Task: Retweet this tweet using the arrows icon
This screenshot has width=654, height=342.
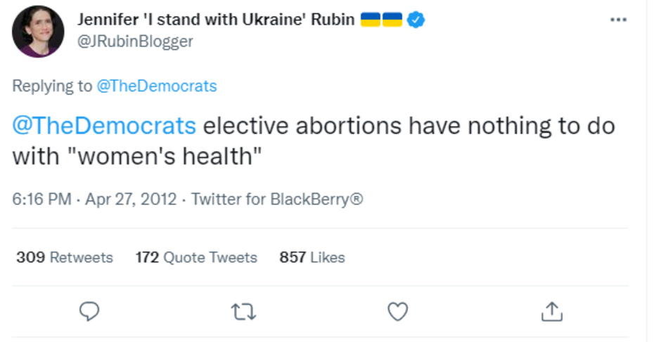Action: click(243, 310)
